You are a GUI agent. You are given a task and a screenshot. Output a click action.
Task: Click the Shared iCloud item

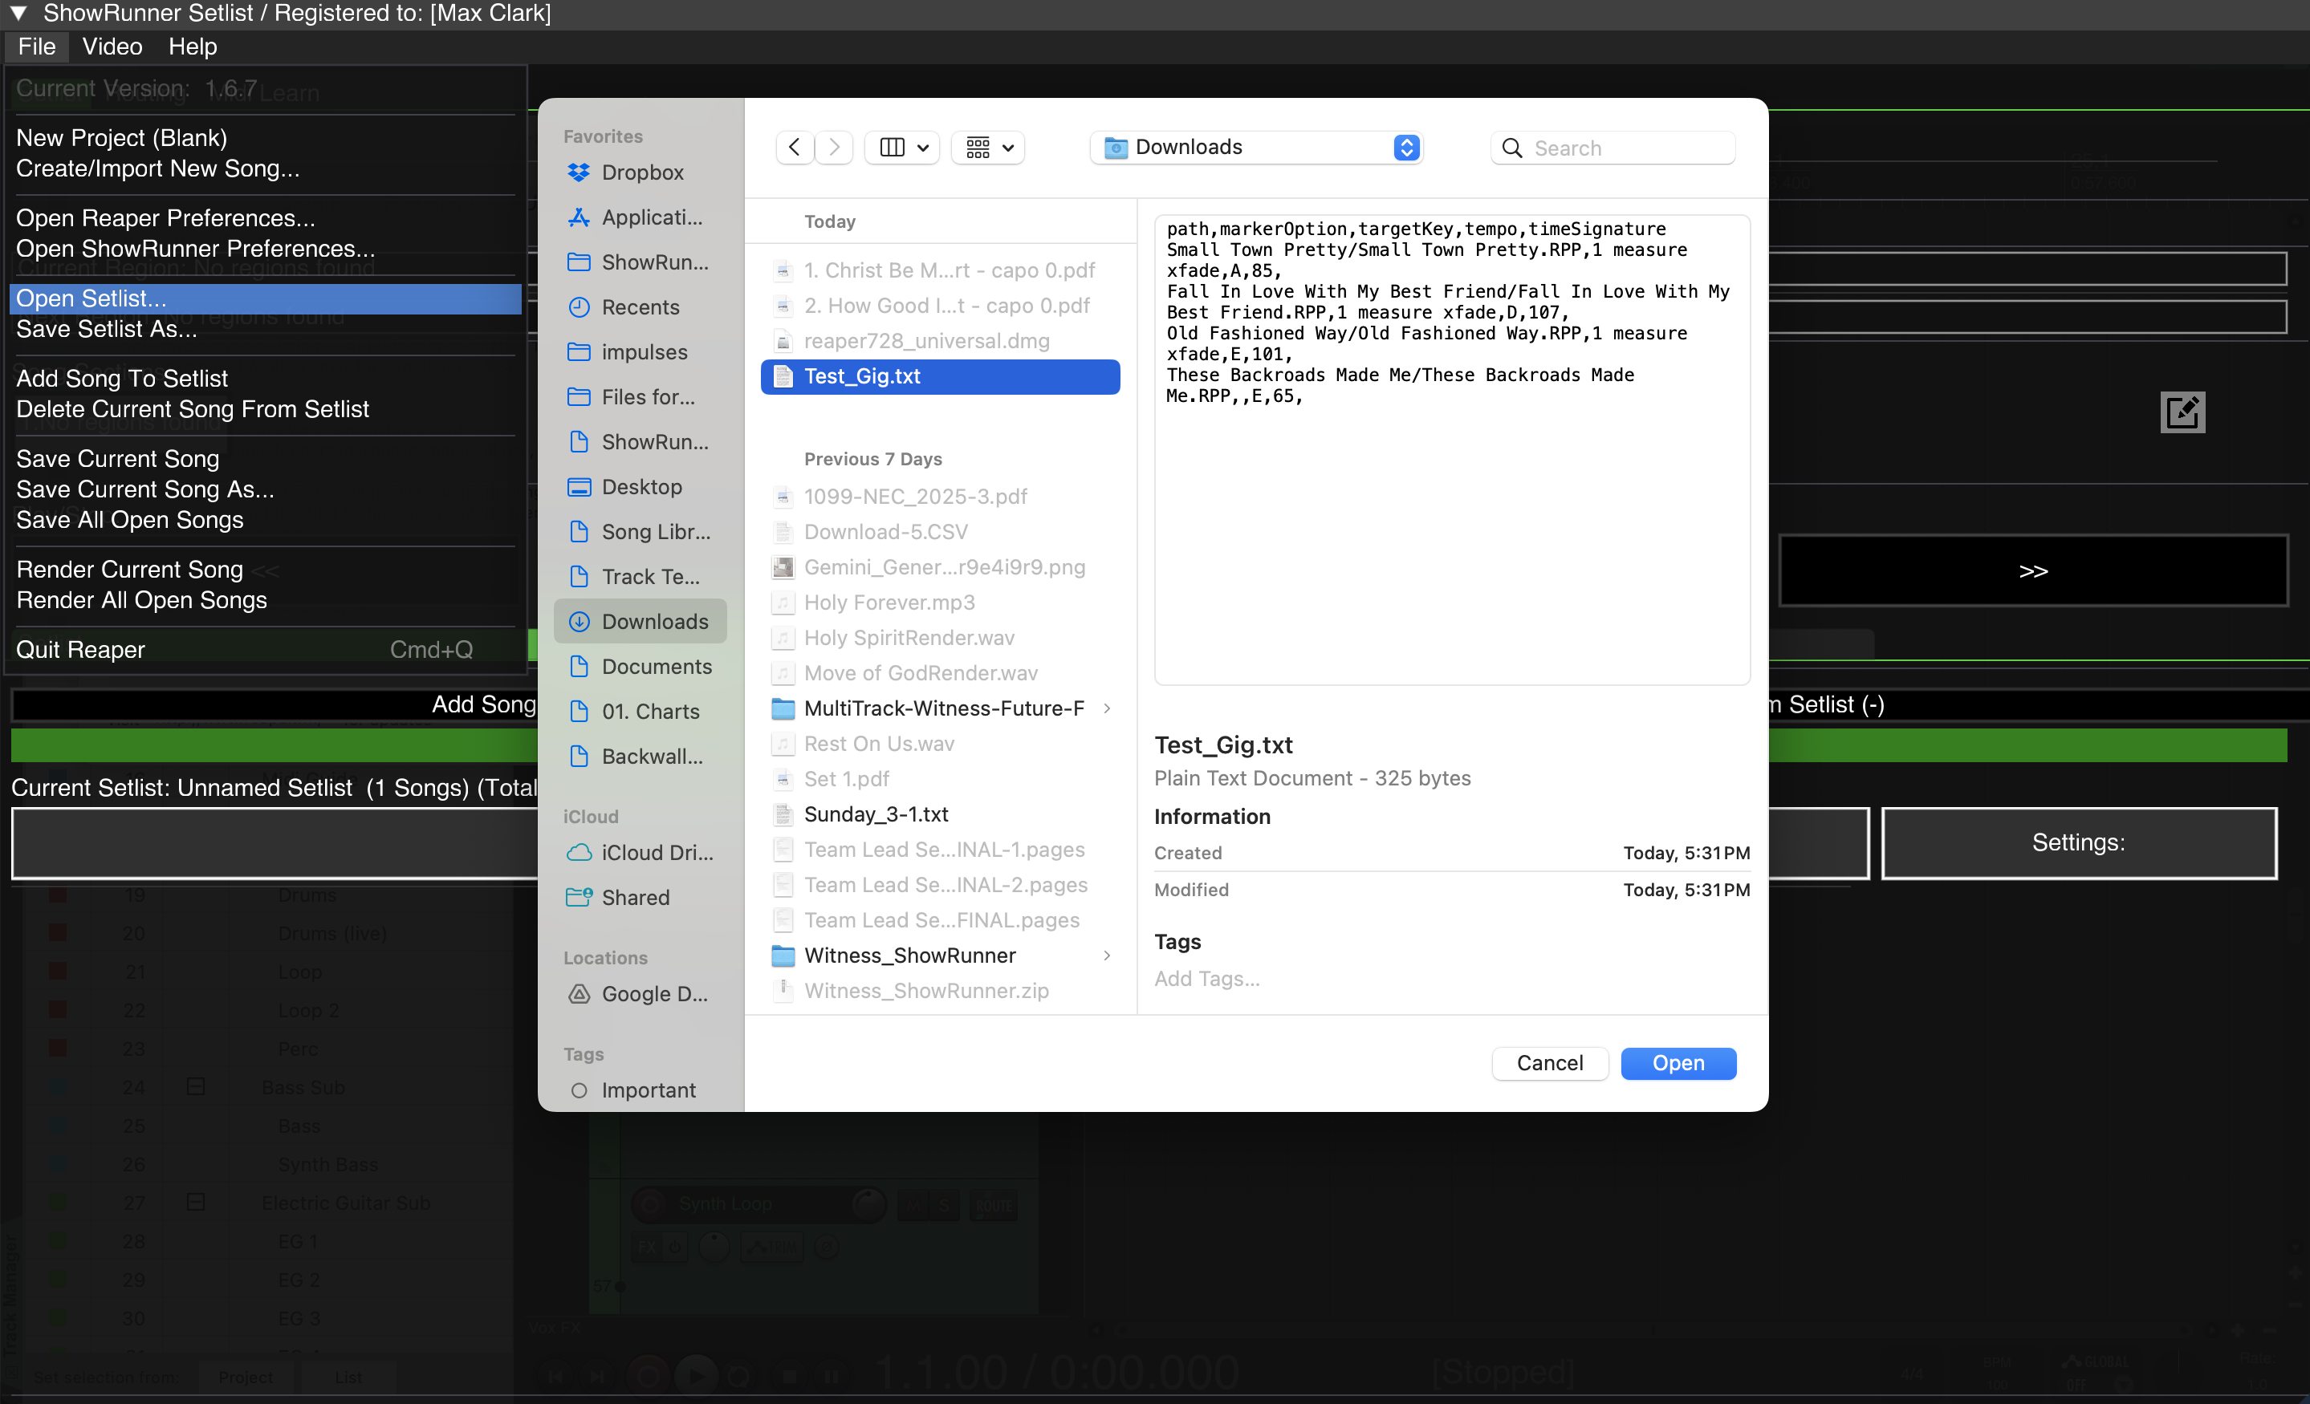[634, 897]
